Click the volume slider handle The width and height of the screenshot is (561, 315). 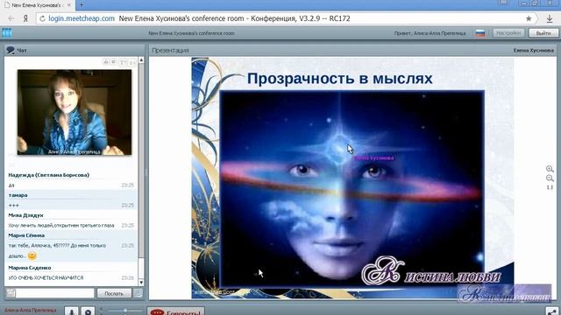pos(125,311)
